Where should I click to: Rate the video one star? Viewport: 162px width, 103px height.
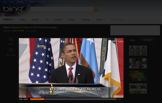coord(13,31)
